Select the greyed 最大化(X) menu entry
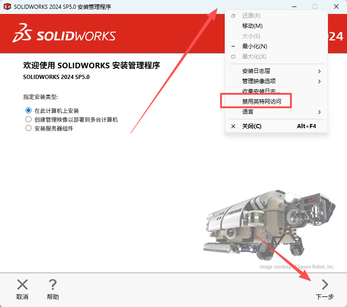The image size is (347, 307). pos(276,57)
